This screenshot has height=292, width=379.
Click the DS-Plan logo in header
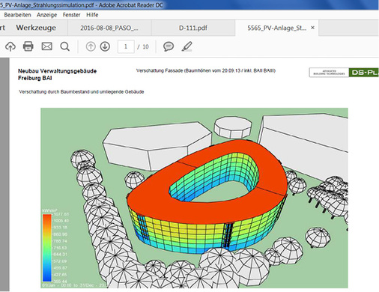point(364,73)
